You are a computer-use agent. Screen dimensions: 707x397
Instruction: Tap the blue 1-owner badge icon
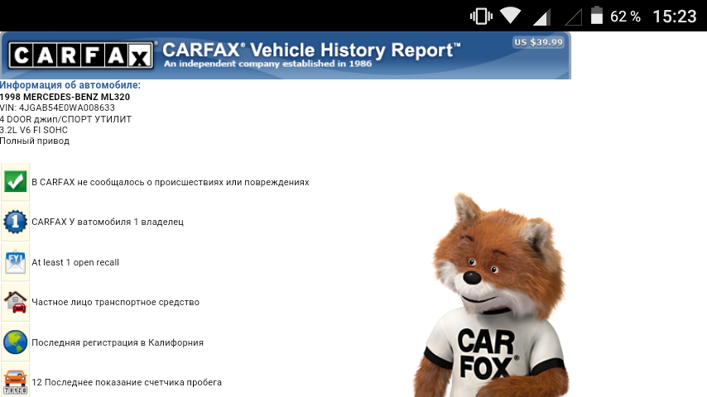15,222
